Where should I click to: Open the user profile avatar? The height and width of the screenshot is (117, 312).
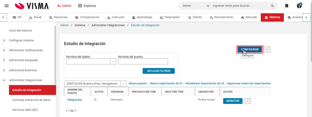299,6
